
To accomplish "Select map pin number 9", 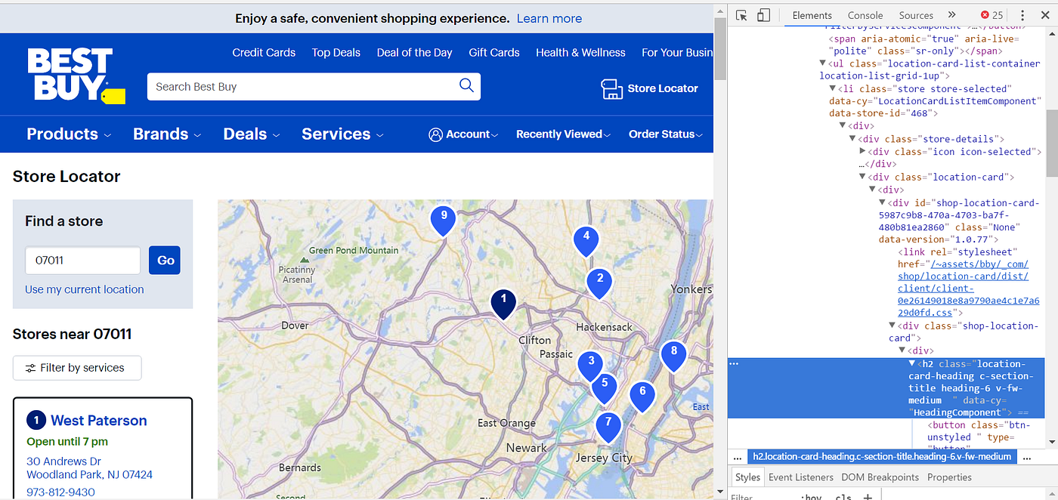I will point(444,221).
